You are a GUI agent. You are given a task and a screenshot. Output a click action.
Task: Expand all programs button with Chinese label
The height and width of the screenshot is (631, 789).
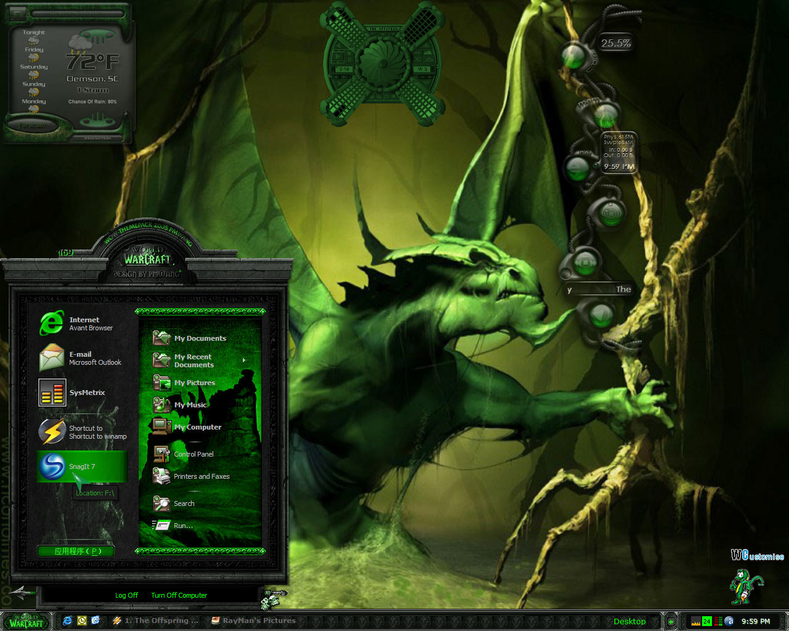pos(76,552)
